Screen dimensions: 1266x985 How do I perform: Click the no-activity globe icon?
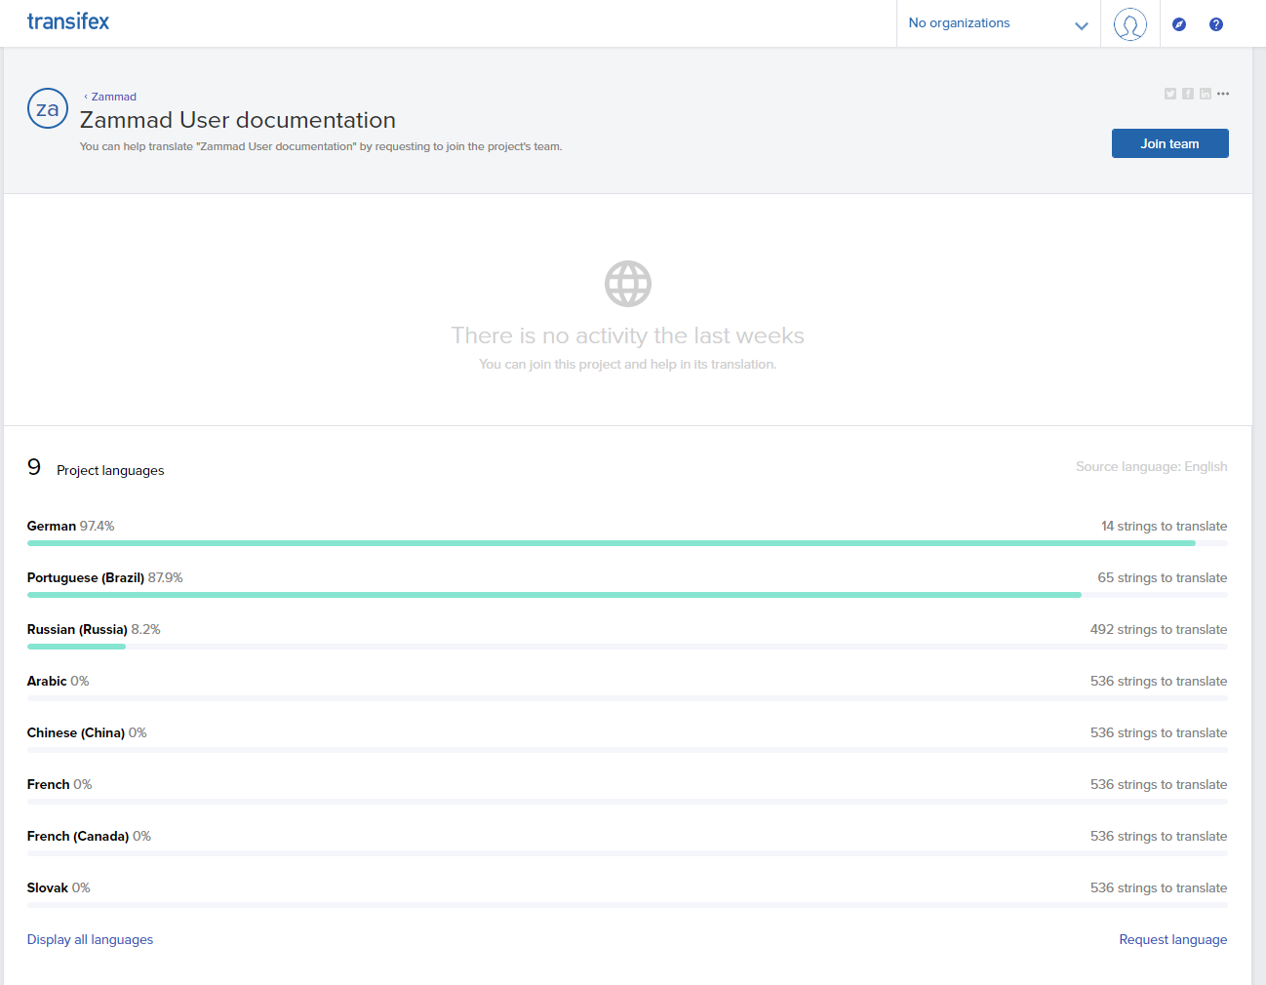[628, 284]
